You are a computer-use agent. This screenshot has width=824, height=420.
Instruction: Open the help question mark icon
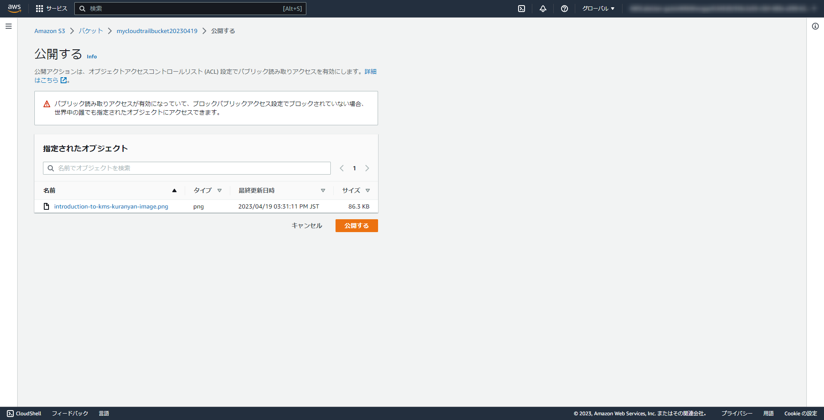pos(564,8)
